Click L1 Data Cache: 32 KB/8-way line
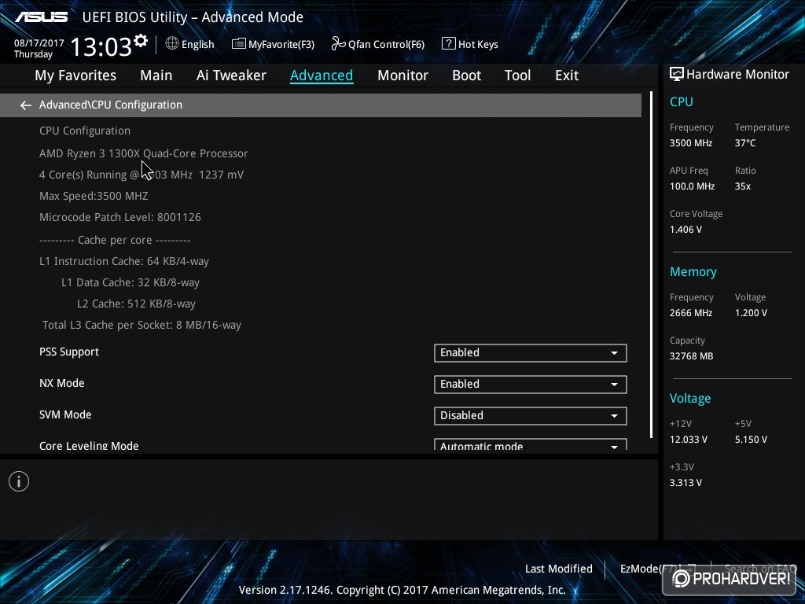 tap(130, 282)
